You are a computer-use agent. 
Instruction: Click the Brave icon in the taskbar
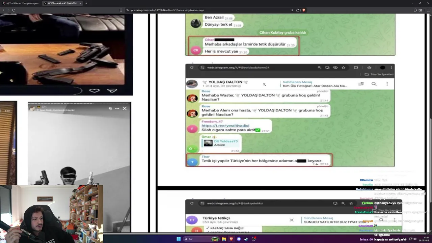(x=231, y=239)
